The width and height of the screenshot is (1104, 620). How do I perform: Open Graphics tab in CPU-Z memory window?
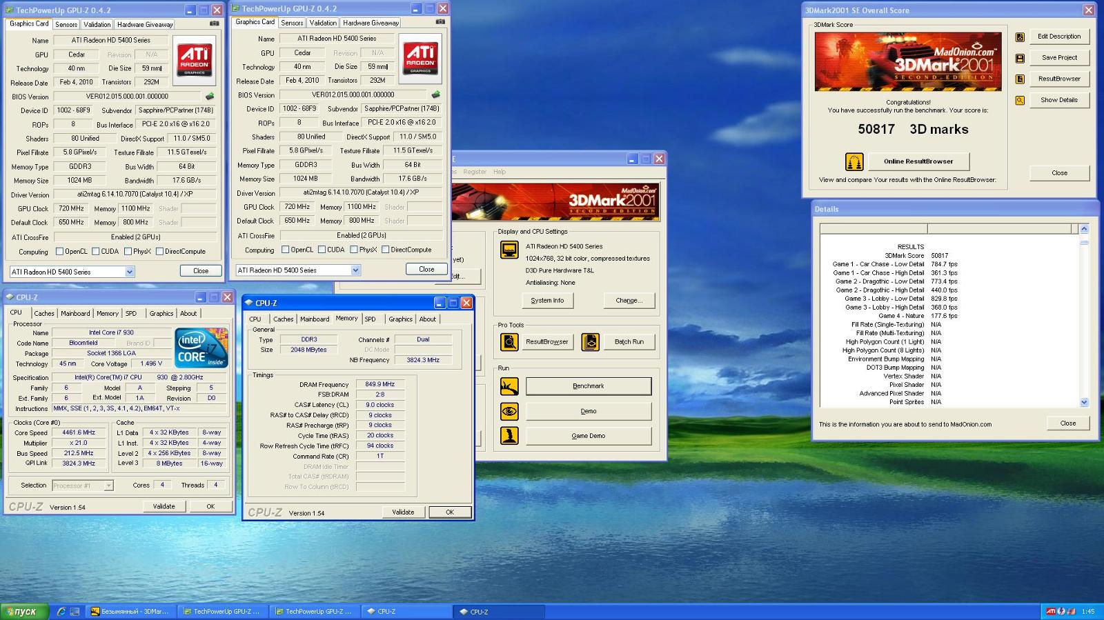400,319
